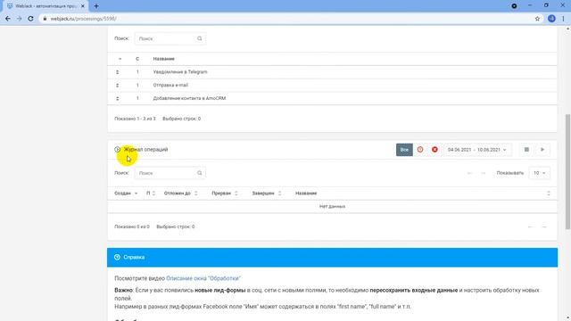Click the browser forward arrow

19,19
